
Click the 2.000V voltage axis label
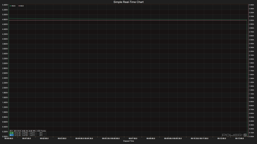(5, 88)
